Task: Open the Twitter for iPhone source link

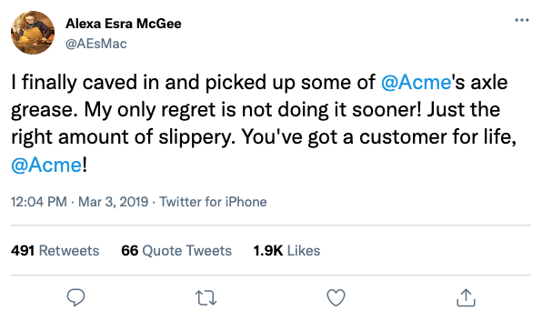Action: click(x=213, y=202)
